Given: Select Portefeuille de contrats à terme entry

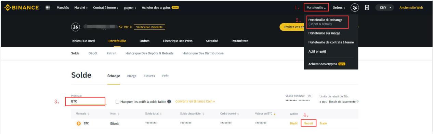Looking at the screenshot, I should point(331,42).
